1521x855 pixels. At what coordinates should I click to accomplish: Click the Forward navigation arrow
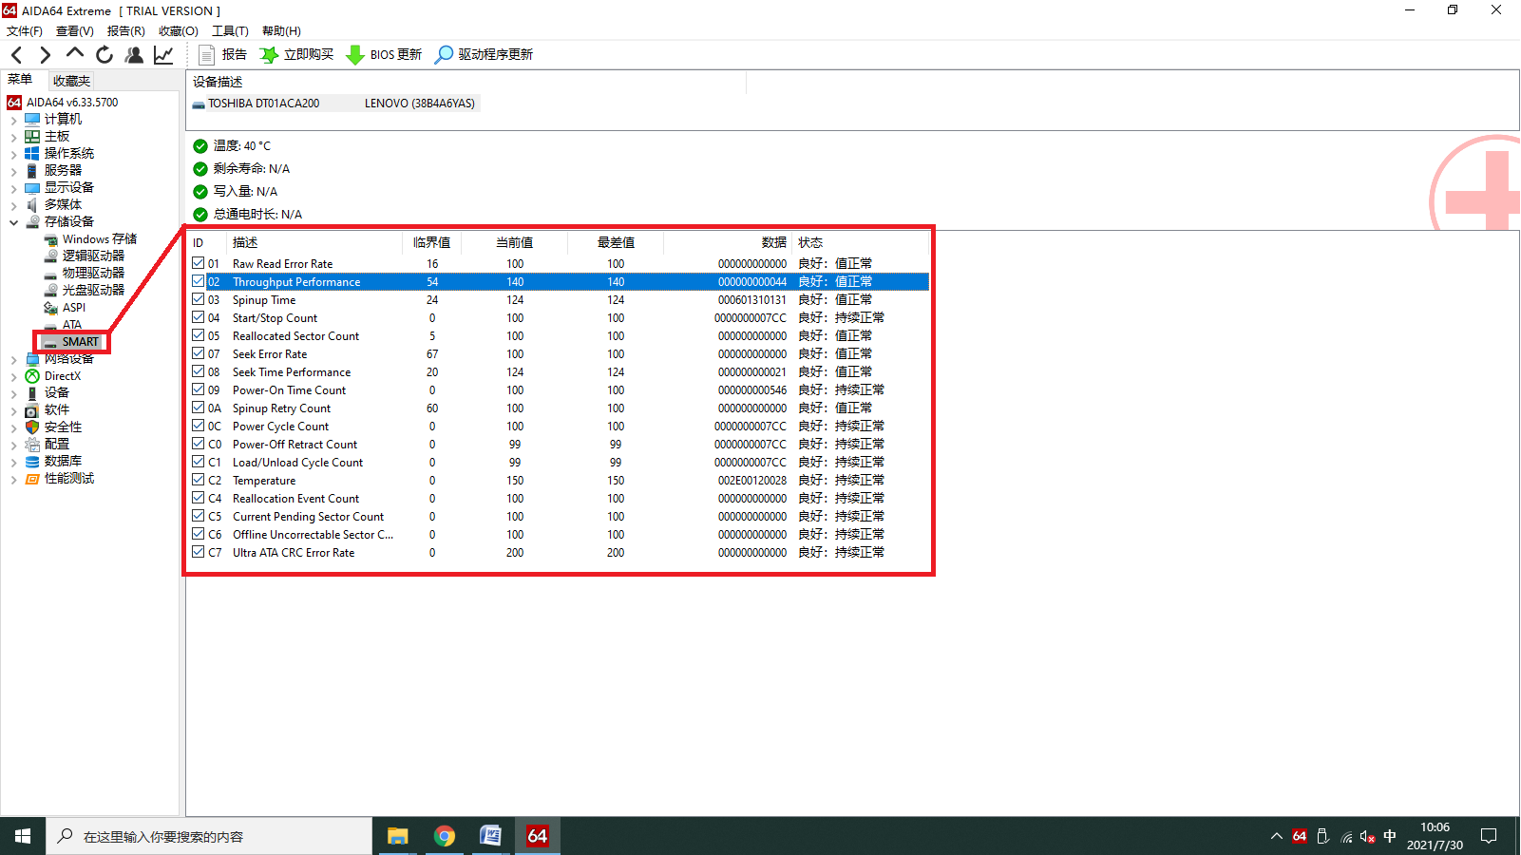pos(45,55)
